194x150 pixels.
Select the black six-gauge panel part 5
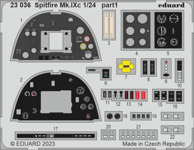coord(168,30)
